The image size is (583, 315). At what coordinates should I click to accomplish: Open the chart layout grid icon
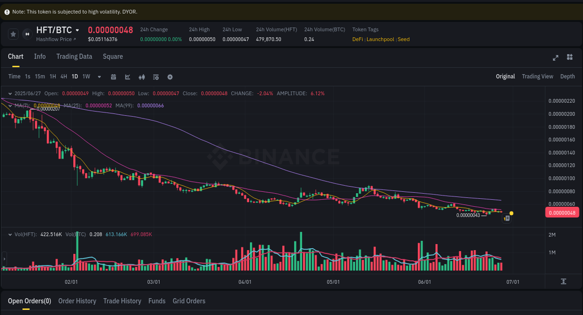click(569, 58)
